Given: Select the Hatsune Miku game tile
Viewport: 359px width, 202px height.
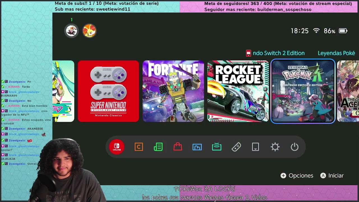Looking at the screenshot, I should [63, 91].
